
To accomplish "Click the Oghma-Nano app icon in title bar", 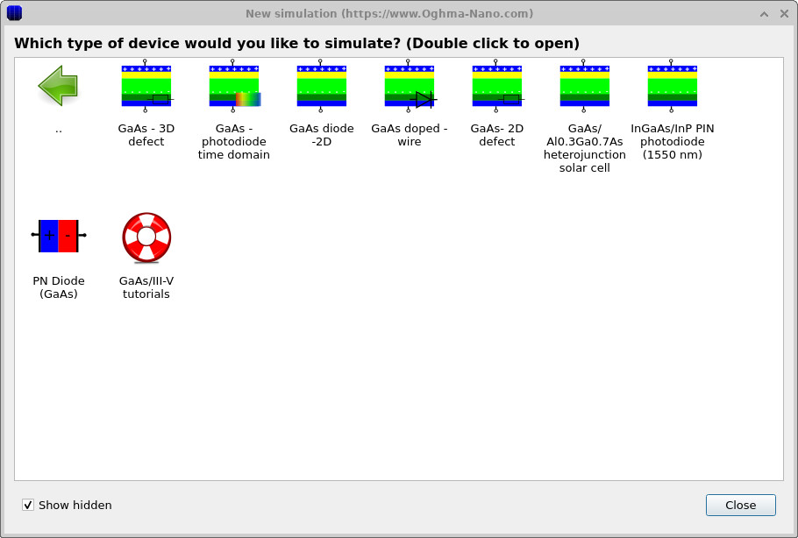I will 14,13.
